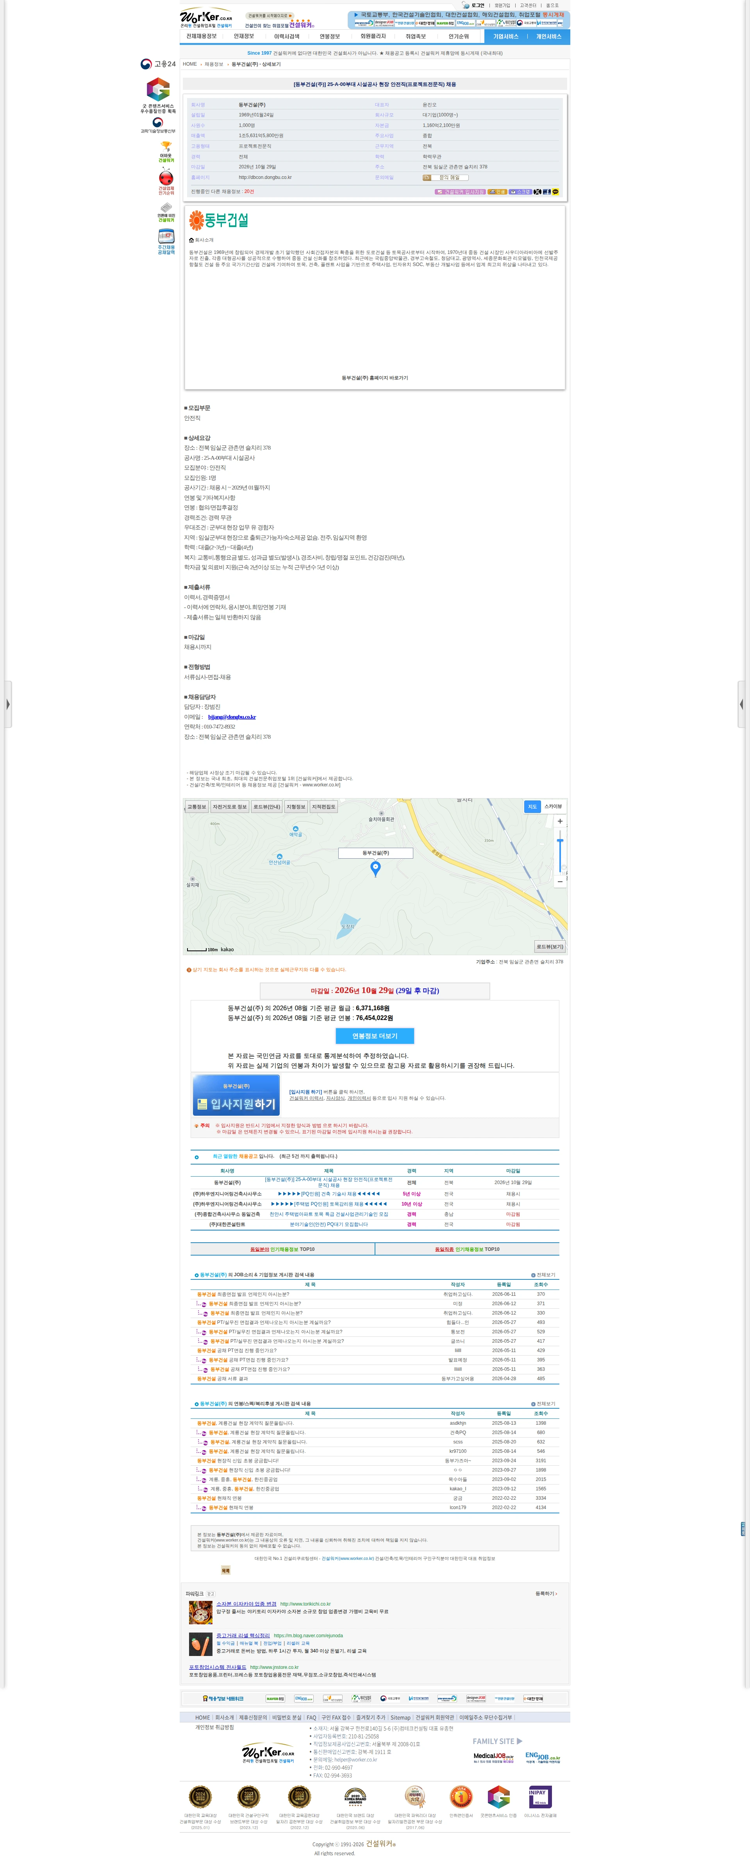Click the 목록 list button near the bottom
Screen dimensions: 750x1856
225,1570
